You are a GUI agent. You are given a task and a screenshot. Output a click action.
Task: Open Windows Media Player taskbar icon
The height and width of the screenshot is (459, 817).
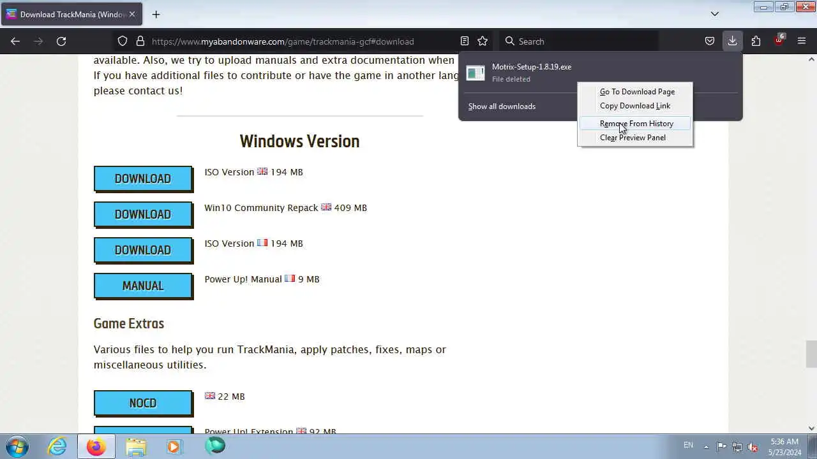click(x=174, y=446)
